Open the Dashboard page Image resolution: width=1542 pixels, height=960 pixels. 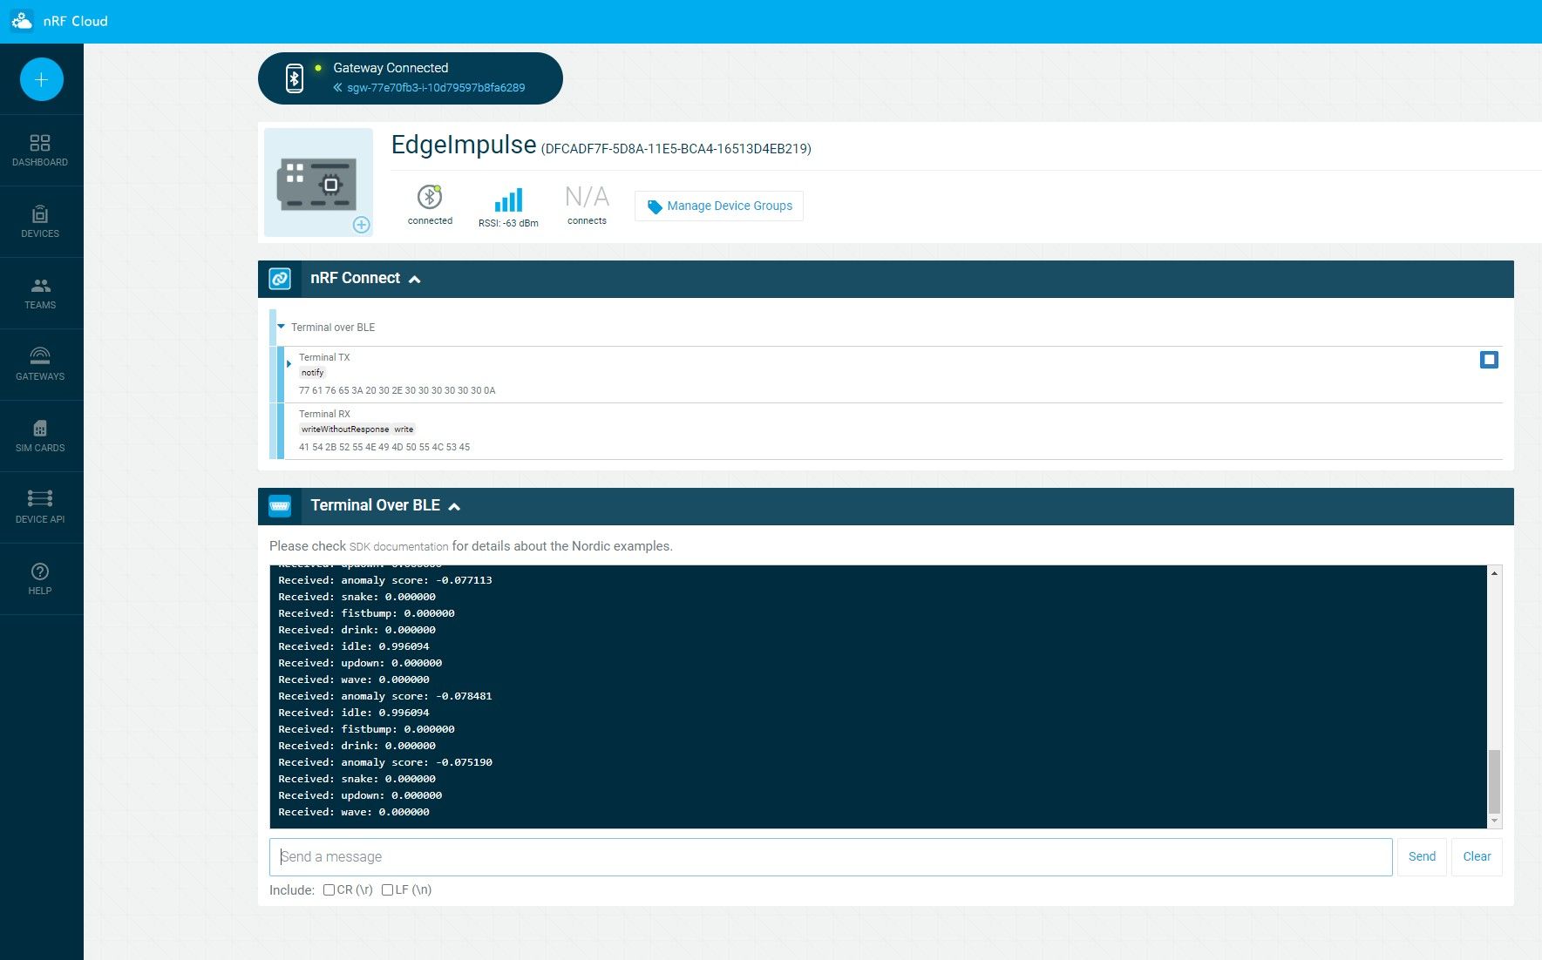40,150
